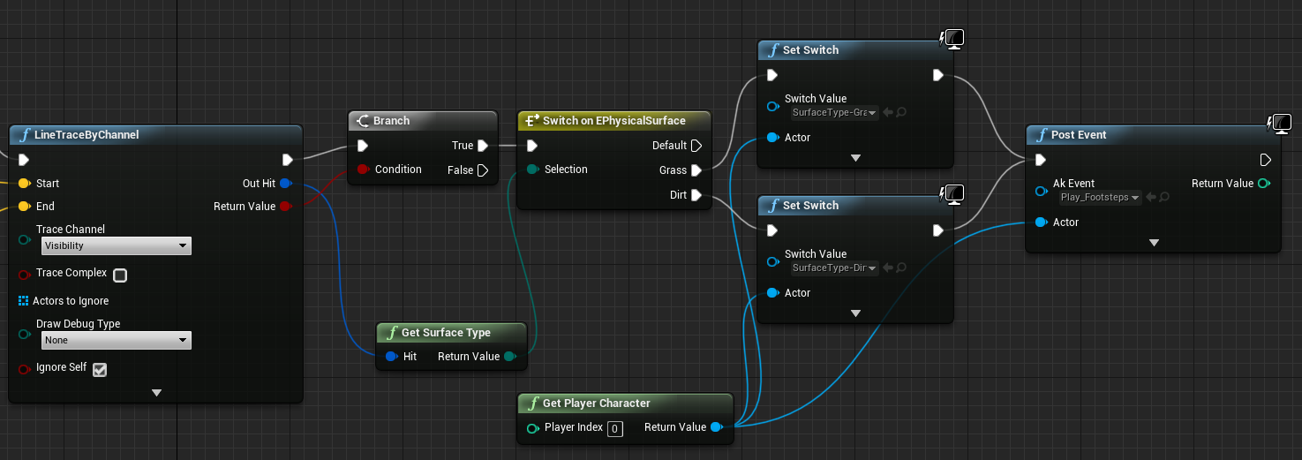
Task: Click the input execution pin of the Dirt Set Switch
Action: coord(772,230)
